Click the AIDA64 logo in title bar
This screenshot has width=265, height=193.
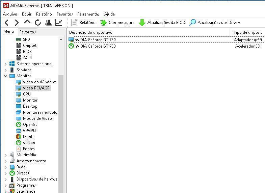tap(6, 5)
